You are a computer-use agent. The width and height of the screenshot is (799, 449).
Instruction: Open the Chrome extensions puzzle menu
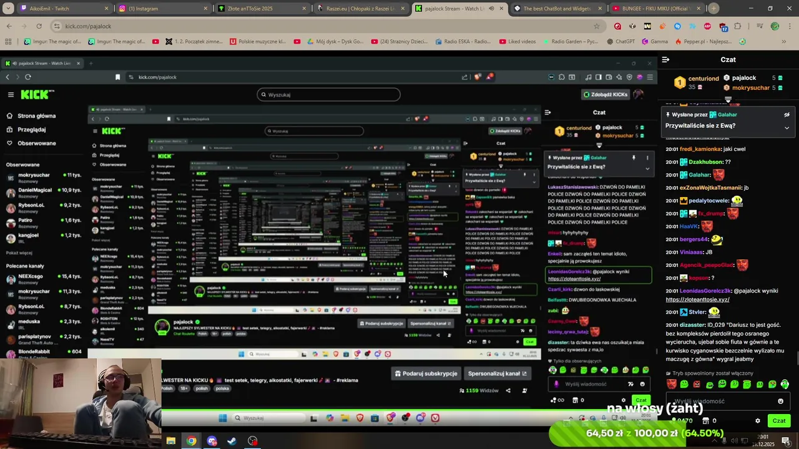738,26
